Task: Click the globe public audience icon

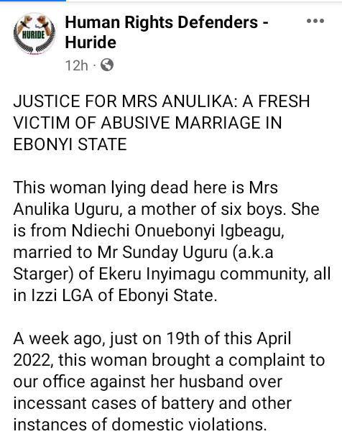Action: [x=107, y=65]
